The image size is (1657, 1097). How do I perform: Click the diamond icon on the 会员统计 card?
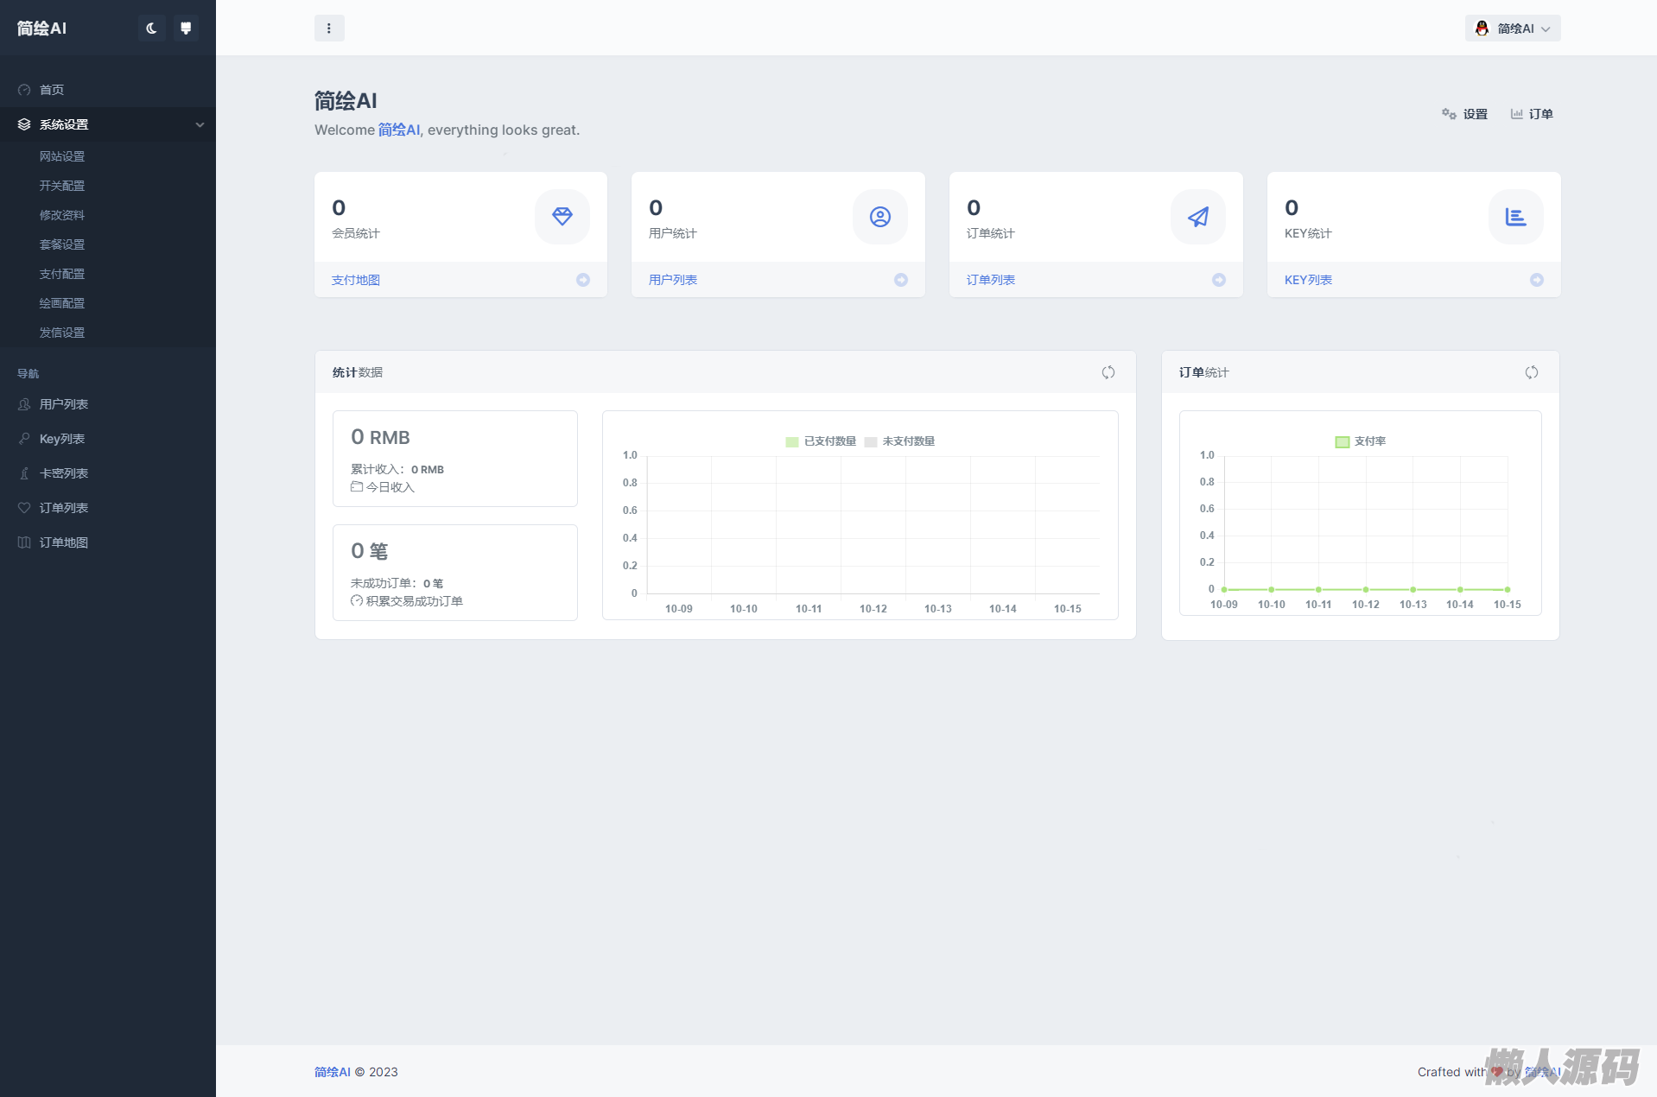(x=562, y=217)
